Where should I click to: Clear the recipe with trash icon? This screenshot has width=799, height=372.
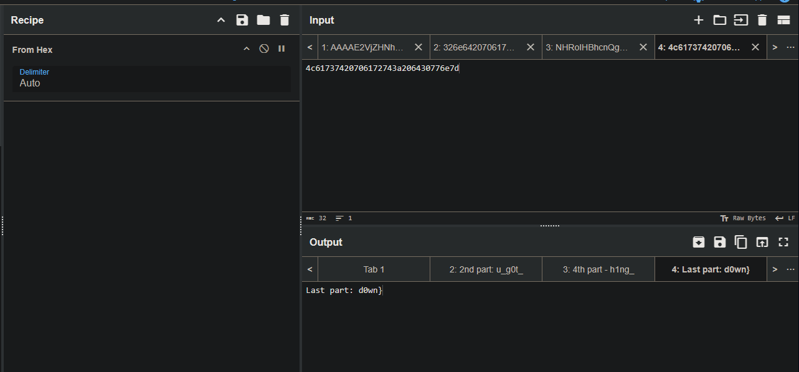point(285,21)
